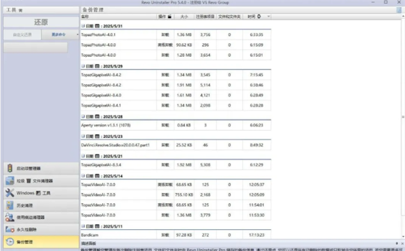Viewport: 405px width, 251px height.
Task: Collapse the 2025/5/23 date group
Action: (83, 136)
